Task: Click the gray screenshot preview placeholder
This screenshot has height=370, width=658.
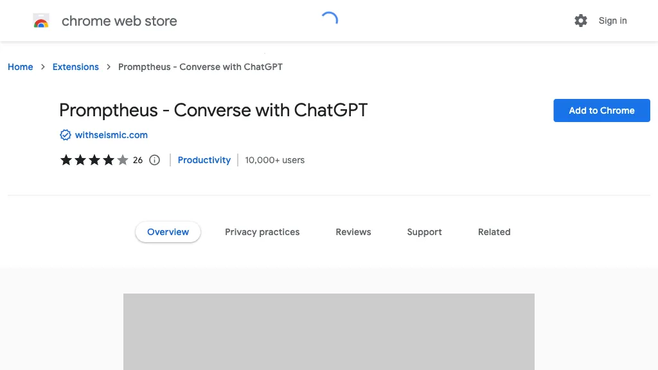Action: click(x=329, y=331)
